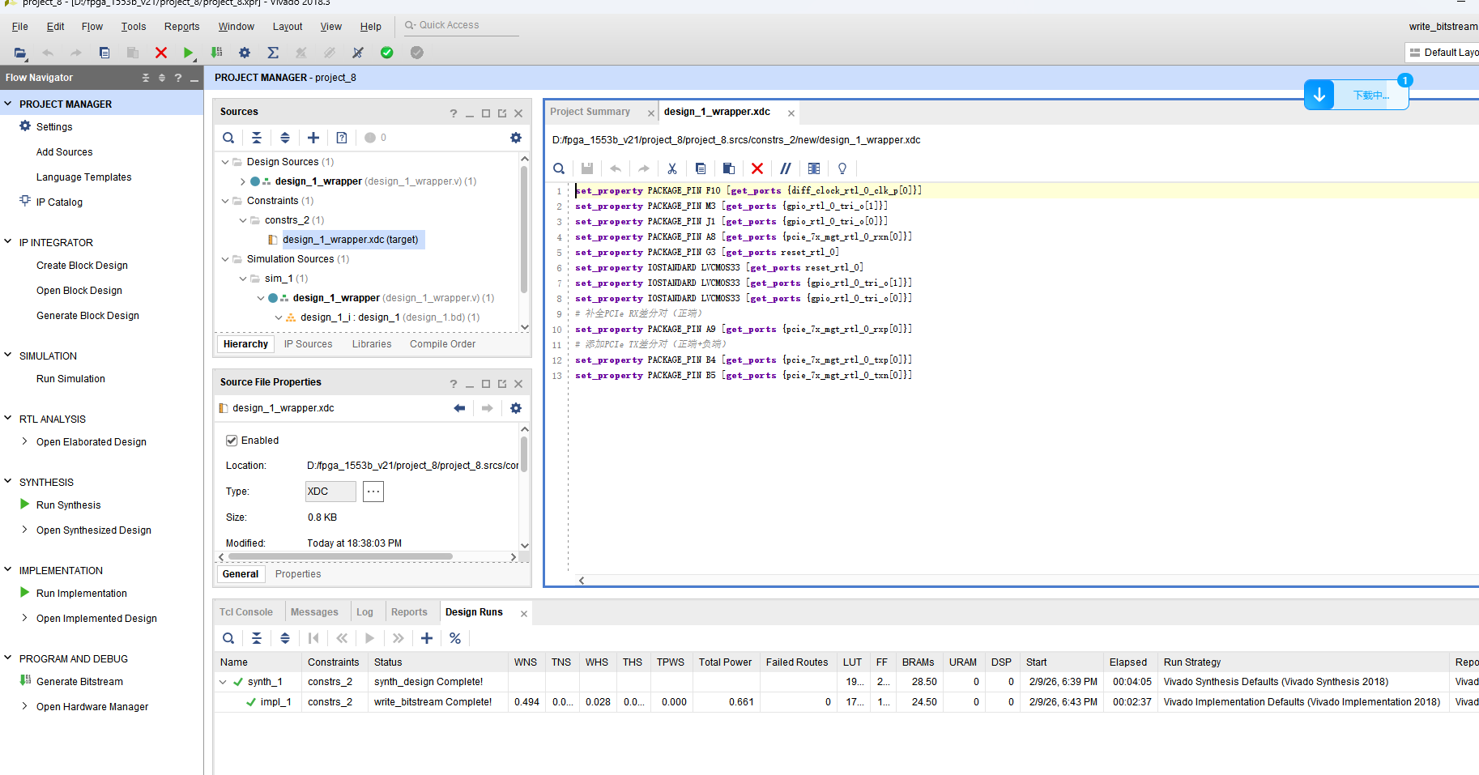The height and width of the screenshot is (775, 1479).
Task: Click the lightbulb language templates icon
Action: coord(842,168)
